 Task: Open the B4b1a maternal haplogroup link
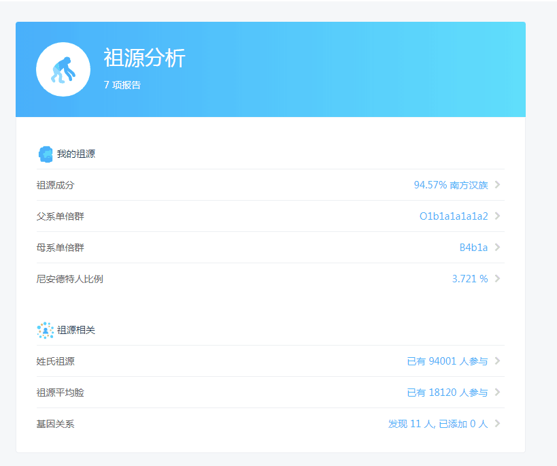pyautogui.click(x=473, y=248)
